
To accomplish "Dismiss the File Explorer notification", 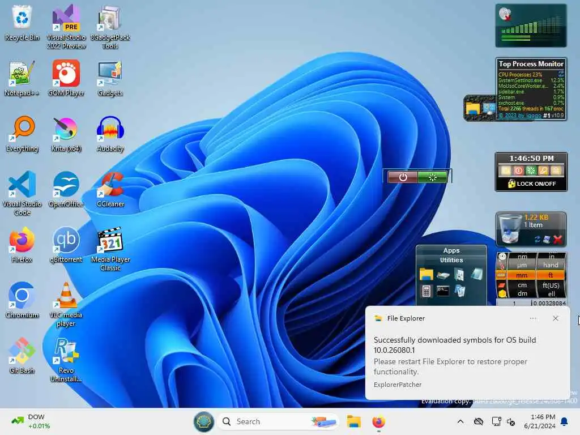I will (x=556, y=318).
